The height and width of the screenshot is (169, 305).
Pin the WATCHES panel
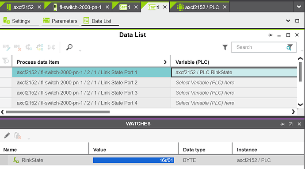point(282,124)
